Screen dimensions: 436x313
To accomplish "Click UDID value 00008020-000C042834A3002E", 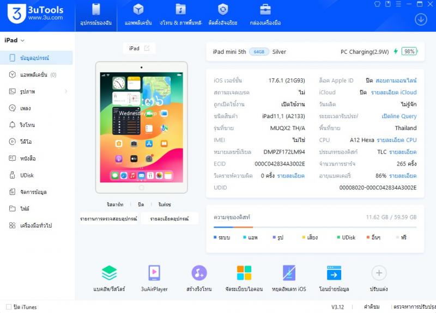I will (378, 188).
